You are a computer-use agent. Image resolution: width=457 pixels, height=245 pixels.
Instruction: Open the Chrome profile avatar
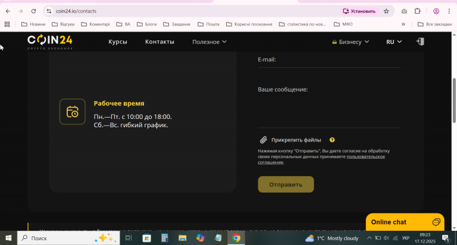tap(436, 11)
